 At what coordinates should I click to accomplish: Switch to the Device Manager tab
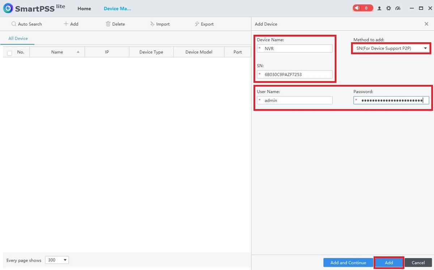pos(118,8)
